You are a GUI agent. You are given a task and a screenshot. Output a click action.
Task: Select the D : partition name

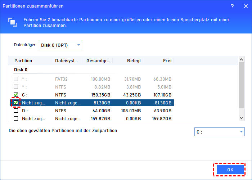(x=25, y=111)
